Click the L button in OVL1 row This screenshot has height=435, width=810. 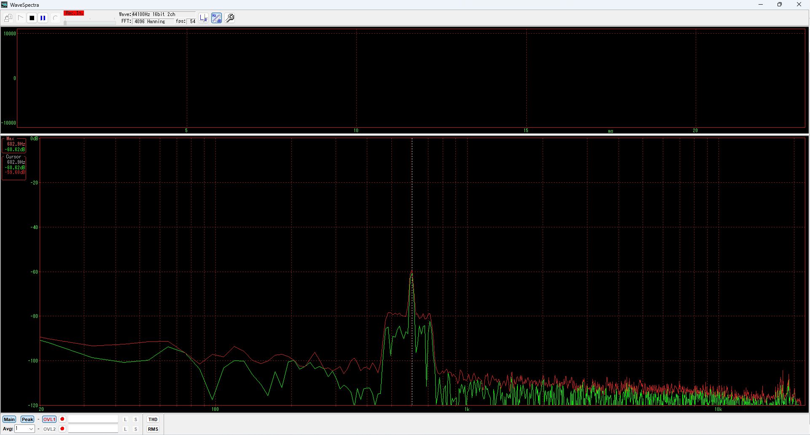coord(125,419)
